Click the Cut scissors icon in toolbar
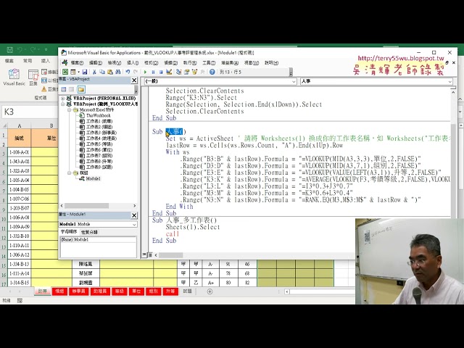The image size is (464, 348). [94, 72]
